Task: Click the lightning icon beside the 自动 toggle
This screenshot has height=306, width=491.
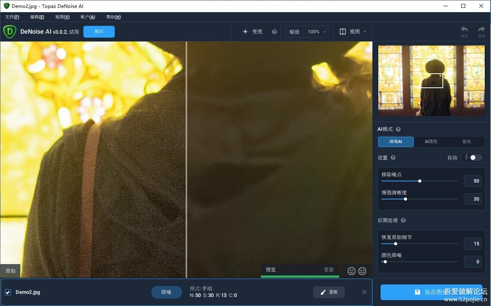Action: (466, 158)
